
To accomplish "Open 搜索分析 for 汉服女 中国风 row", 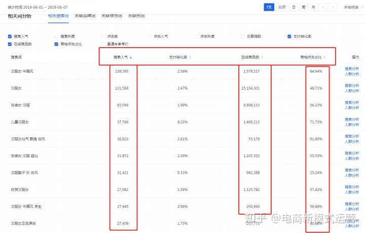I will point(352,68).
